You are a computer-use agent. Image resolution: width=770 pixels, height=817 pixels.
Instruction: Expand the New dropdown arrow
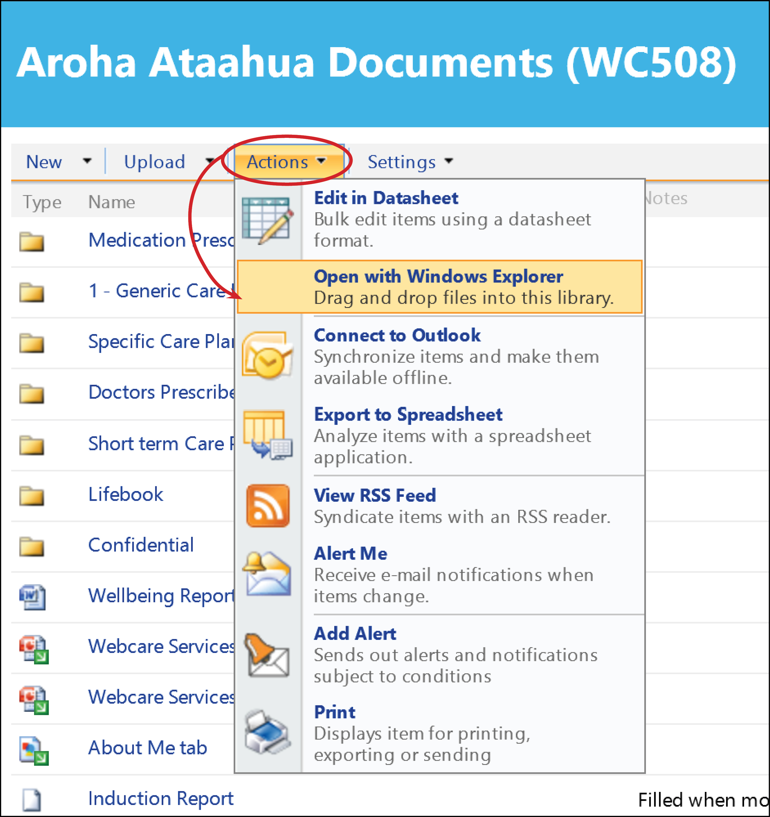coord(87,161)
